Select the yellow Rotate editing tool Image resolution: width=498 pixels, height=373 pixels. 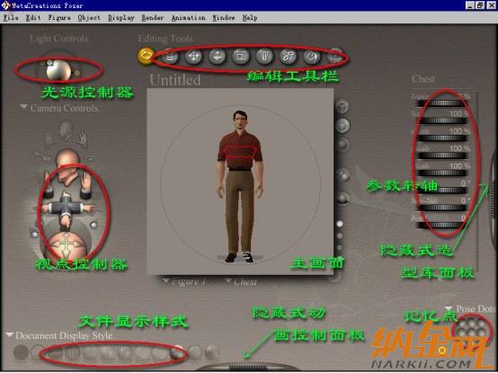point(146,56)
